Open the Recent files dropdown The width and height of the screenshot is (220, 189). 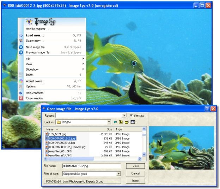point(124,115)
